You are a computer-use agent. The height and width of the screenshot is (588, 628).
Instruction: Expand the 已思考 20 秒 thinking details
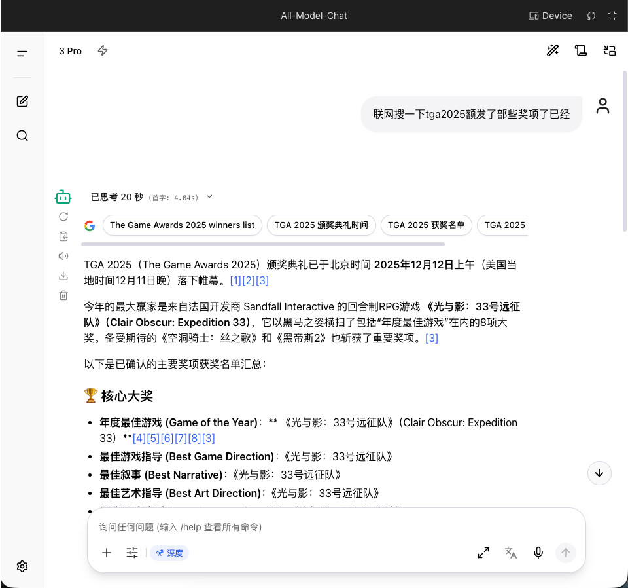(151, 197)
